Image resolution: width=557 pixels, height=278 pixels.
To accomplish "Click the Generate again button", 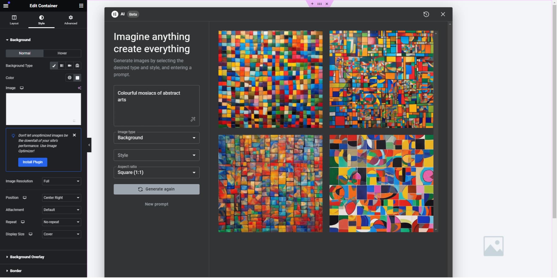I will click(x=156, y=189).
